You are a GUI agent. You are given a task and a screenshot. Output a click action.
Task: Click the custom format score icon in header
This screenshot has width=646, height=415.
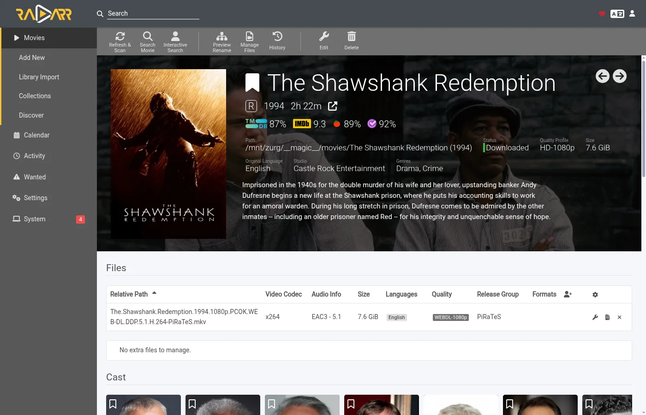[x=568, y=294]
